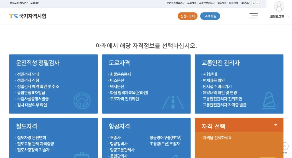This screenshot has height=158, width=292.
Task: Select 항공자격 in top menu
Action: click(233, 3)
